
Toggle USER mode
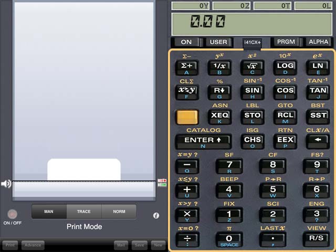[218, 42]
